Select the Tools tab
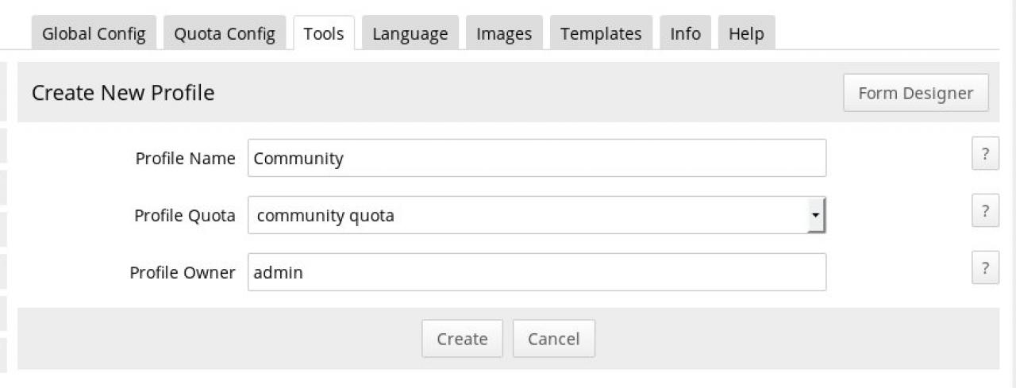Viewport: 1016px width, 388px height. click(x=323, y=34)
